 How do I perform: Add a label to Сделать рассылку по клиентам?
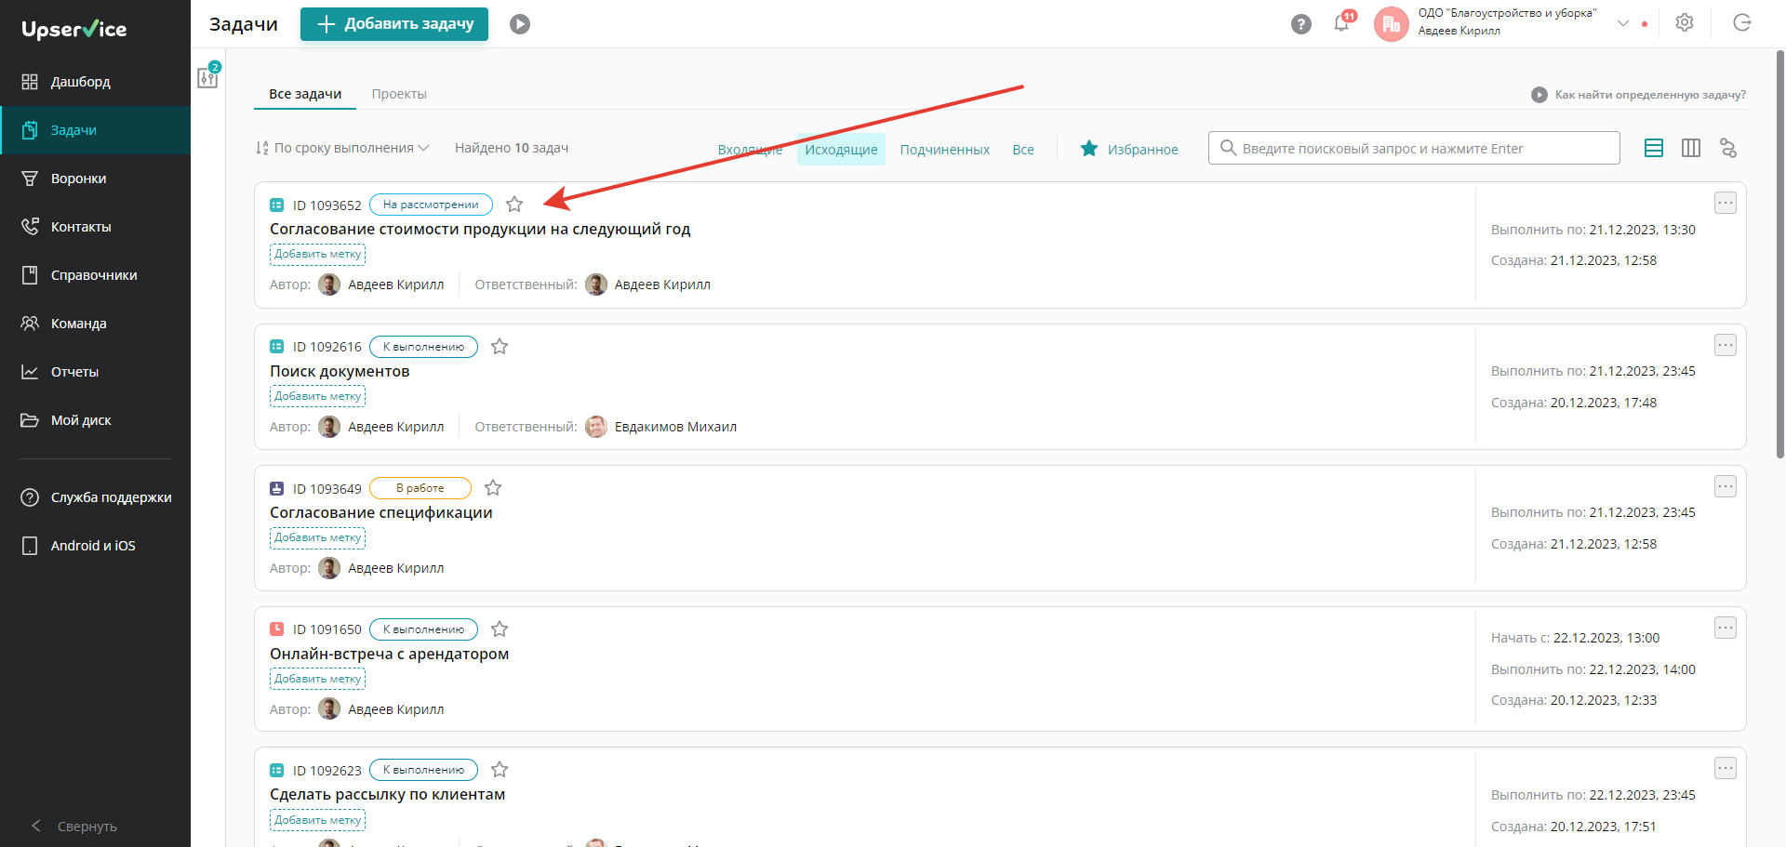click(x=317, y=820)
